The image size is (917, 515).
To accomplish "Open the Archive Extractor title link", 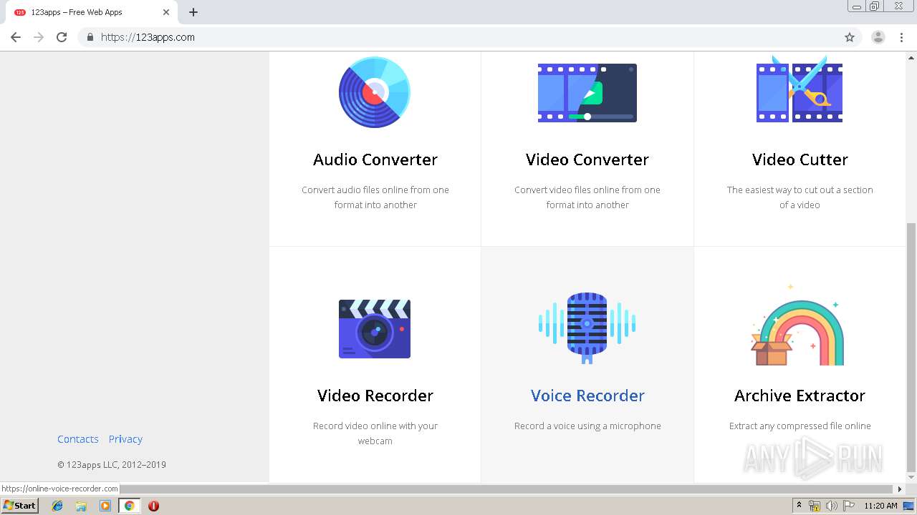I will (x=800, y=396).
